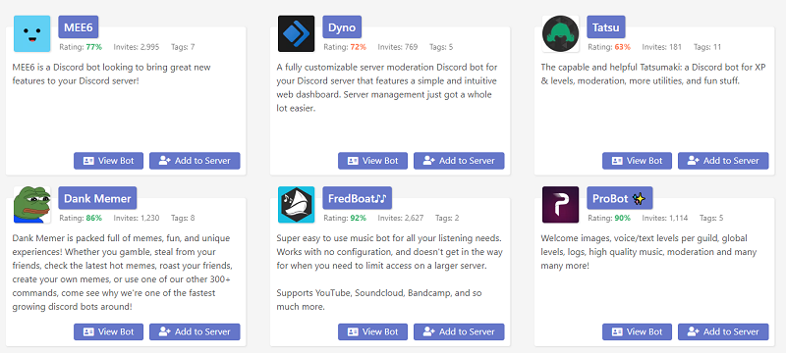Add MEE6 to your server
The width and height of the screenshot is (786, 353).
[x=195, y=161]
